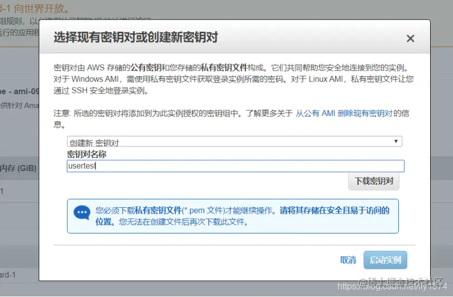
Task: Click the blue speech bubble info icon
Action: [82, 213]
